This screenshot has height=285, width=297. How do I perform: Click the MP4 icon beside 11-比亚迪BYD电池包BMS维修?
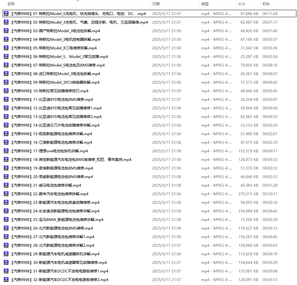(6, 100)
